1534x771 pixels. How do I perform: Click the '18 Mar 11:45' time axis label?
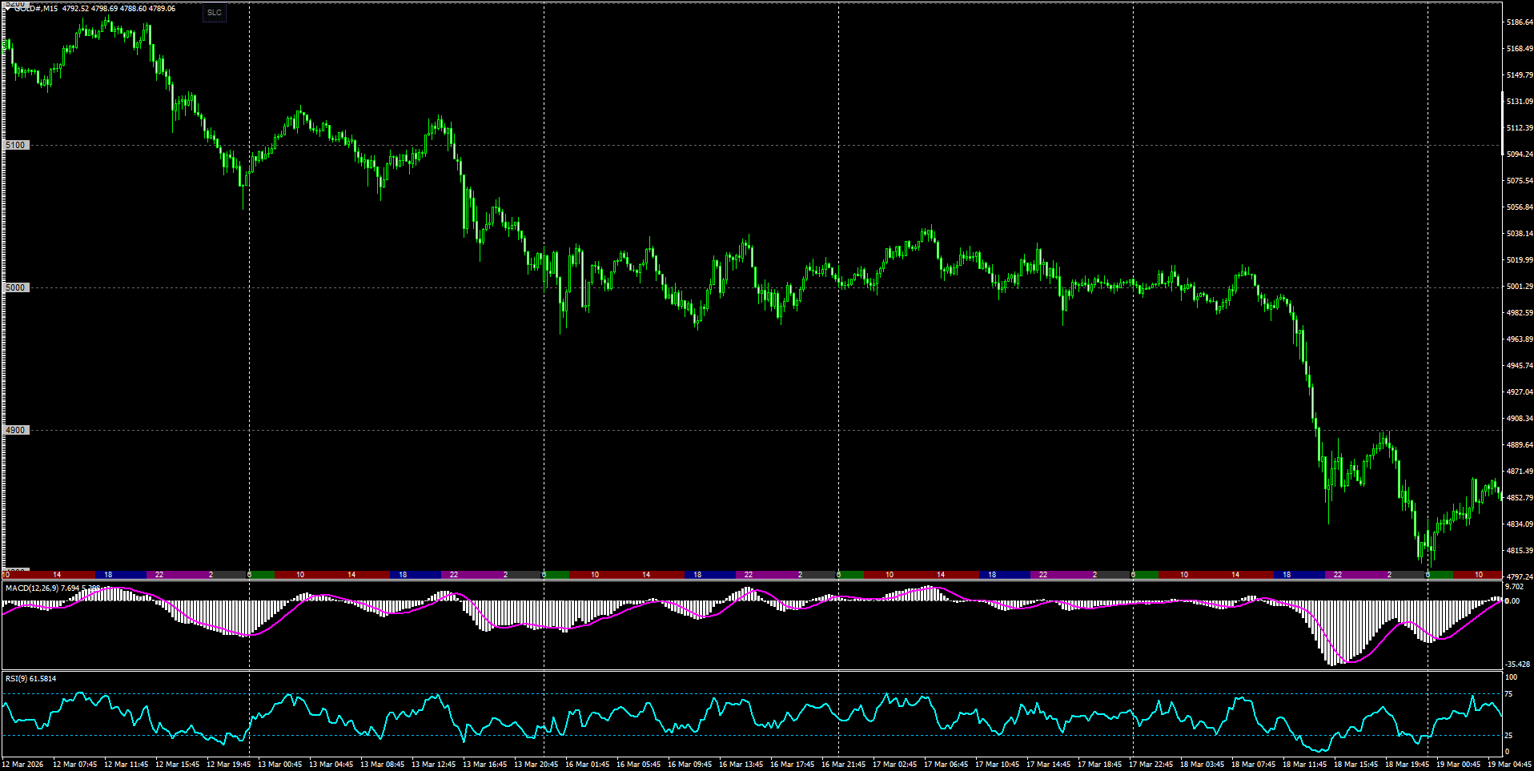(x=1304, y=765)
